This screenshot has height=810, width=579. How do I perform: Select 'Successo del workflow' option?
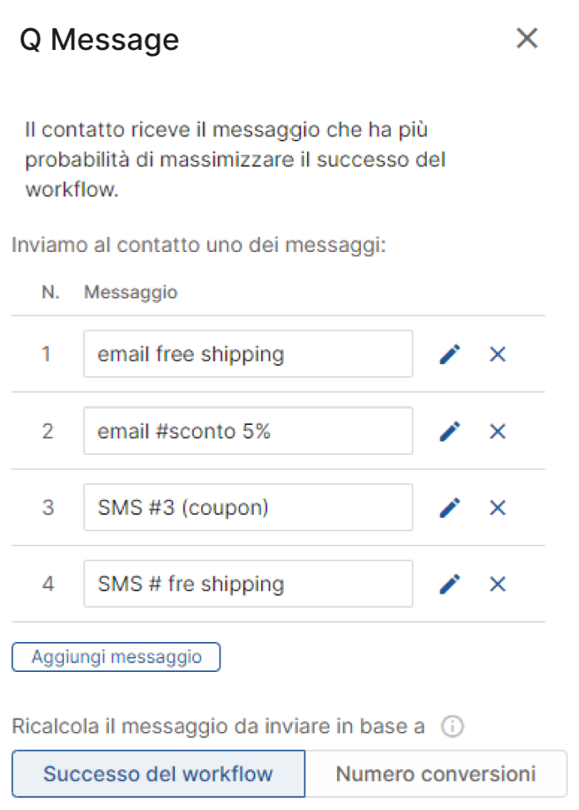(x=159, y=774)
